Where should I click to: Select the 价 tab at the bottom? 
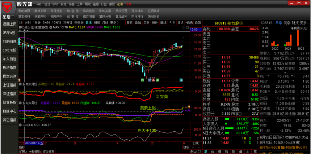point(213,151)
